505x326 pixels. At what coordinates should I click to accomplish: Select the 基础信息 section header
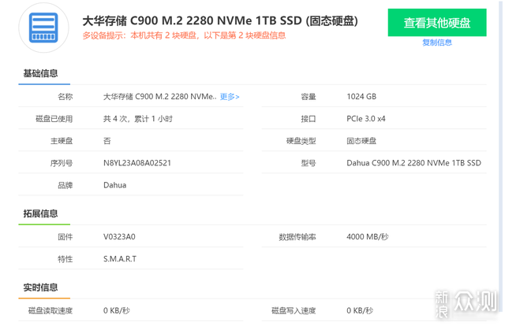coord(40,73)
